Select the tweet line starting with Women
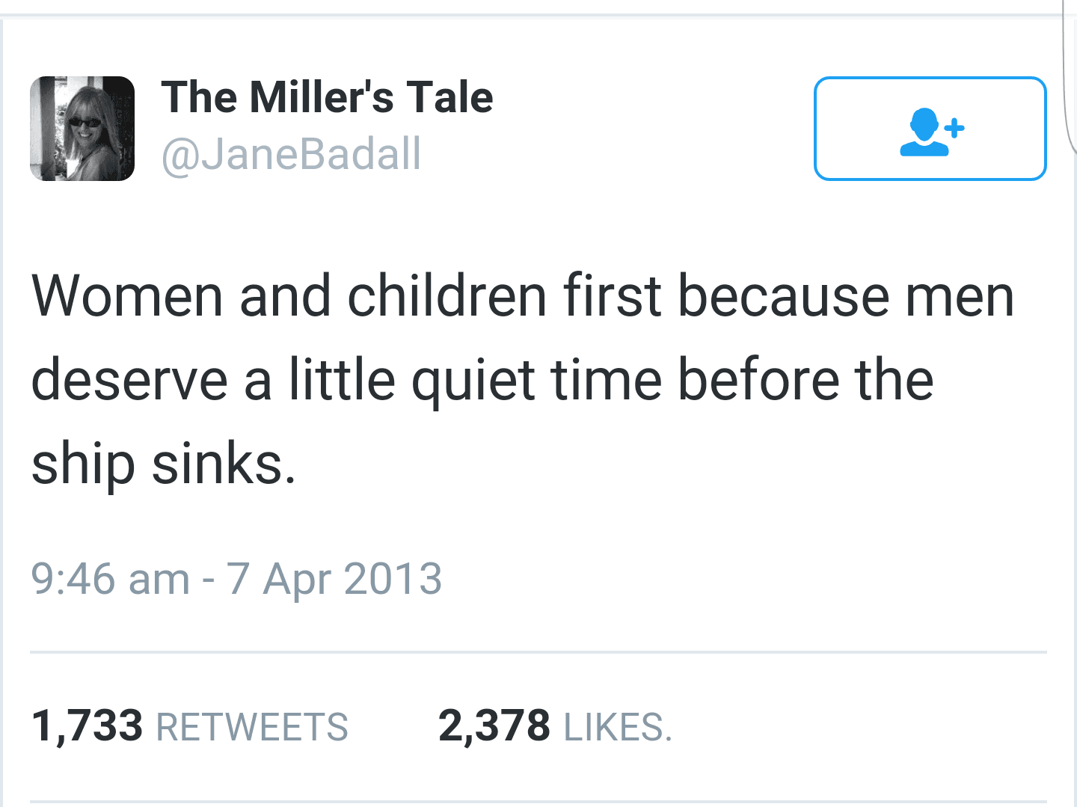The height and width of the screenshot is (807, 1077). 523,296
